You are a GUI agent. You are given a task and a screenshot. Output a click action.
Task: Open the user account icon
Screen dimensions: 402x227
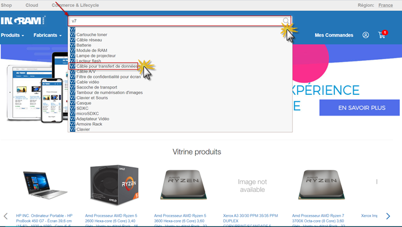click(x=366, y=35)
